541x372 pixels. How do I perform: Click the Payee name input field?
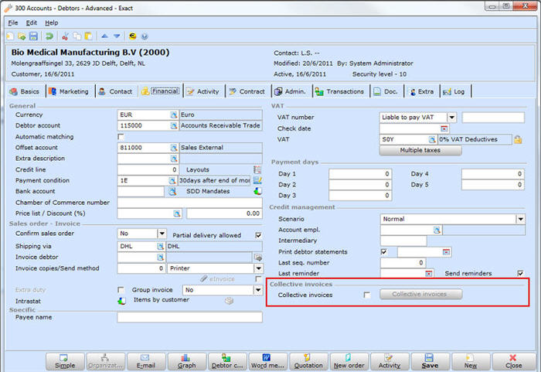(x=190, y=317)
